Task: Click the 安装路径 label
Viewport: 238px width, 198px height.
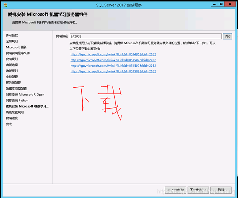Action: coord(62,36)
